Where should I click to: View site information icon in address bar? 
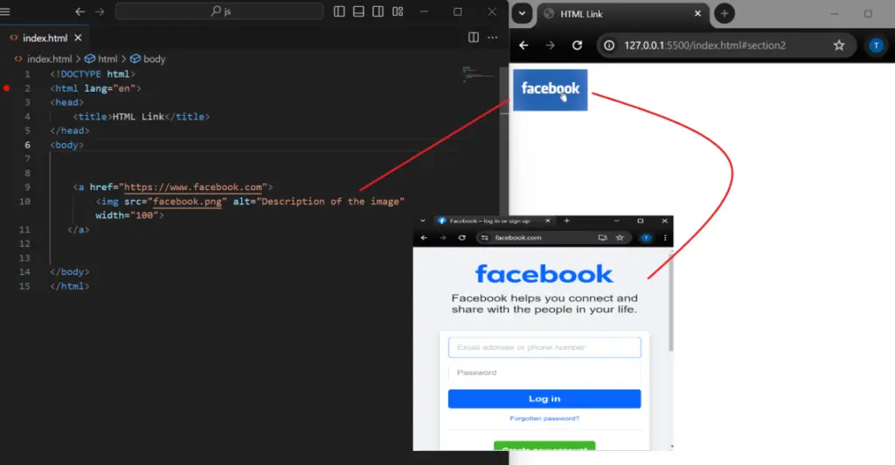point(609,45)
